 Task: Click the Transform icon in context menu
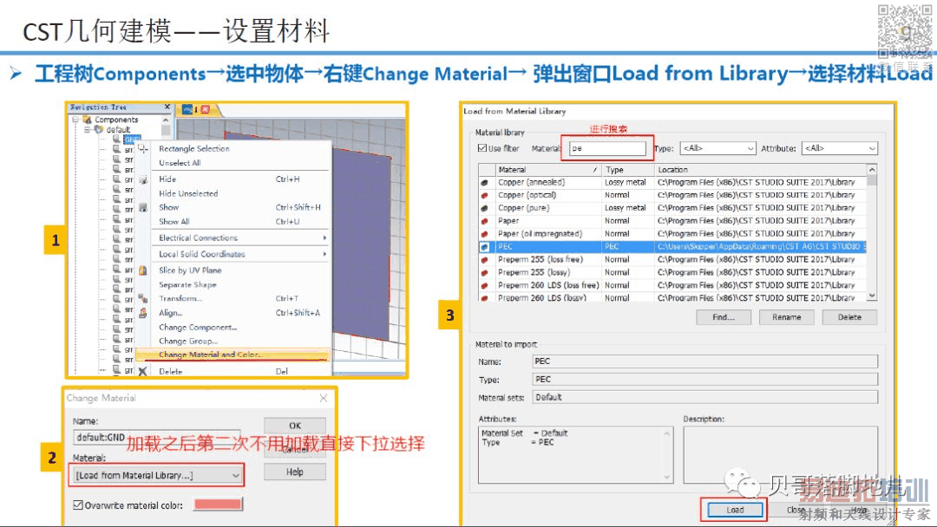click(x=143, y=298)
